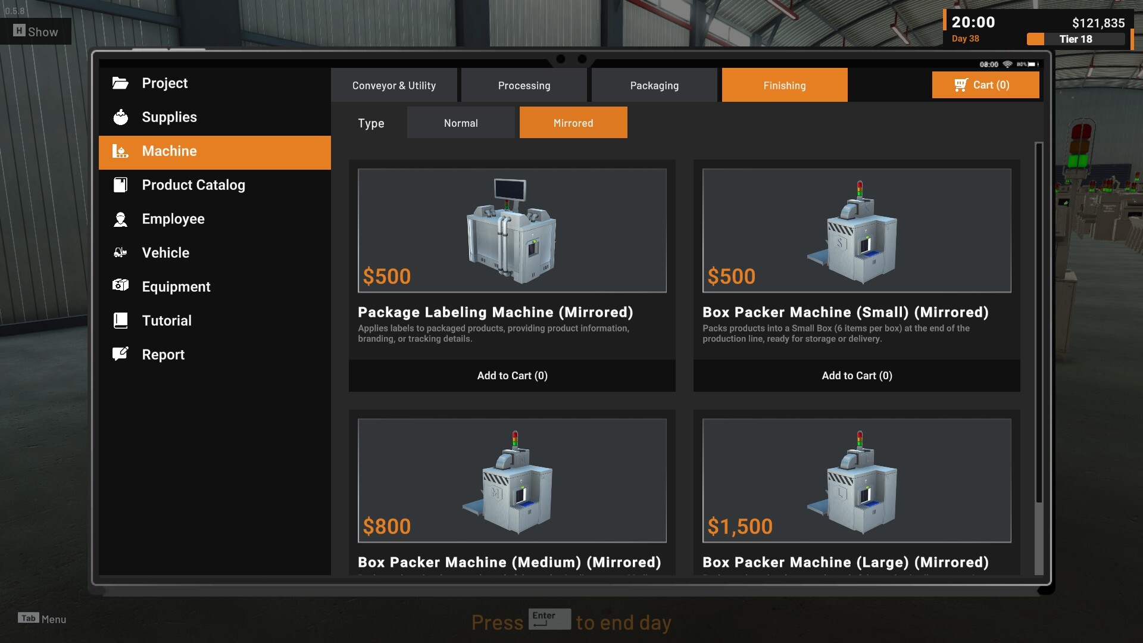Open the Conveyor & Utility tab
The image size is (1143, 643).
pos(394,85)
